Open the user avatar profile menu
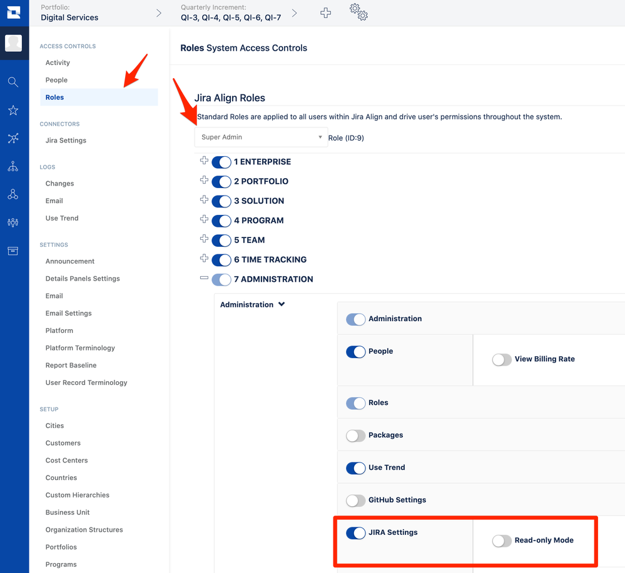The height and width of the screenshot is (573, 625). click(x=14, y=43)
